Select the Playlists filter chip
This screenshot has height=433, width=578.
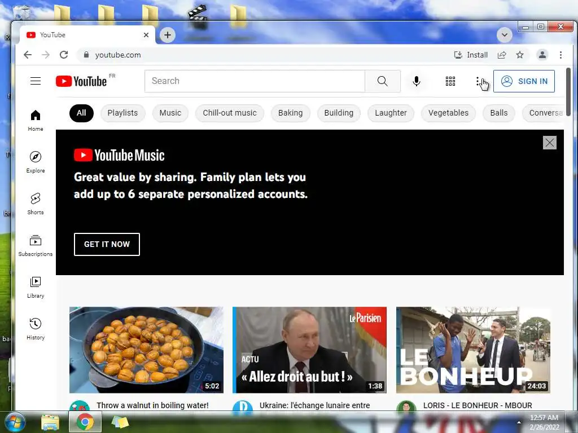tap(122, 113)
